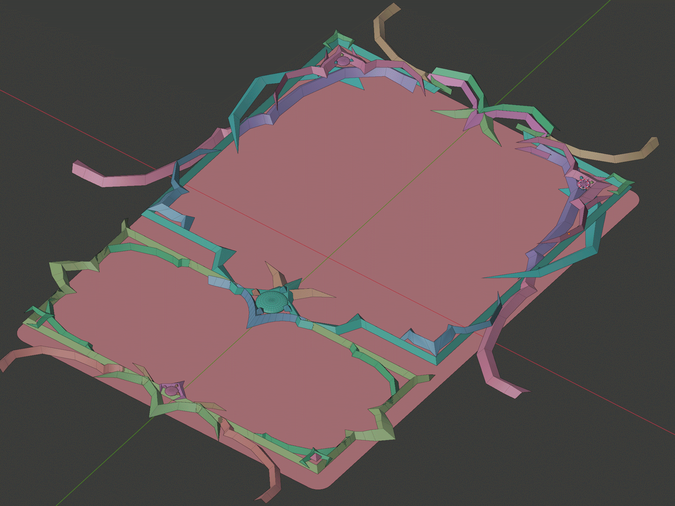Image resolution: width=675 pixels, height=506 pixels.
Task: Click the red-white dashed 3D cursor
Action: (x=583, y=183)
